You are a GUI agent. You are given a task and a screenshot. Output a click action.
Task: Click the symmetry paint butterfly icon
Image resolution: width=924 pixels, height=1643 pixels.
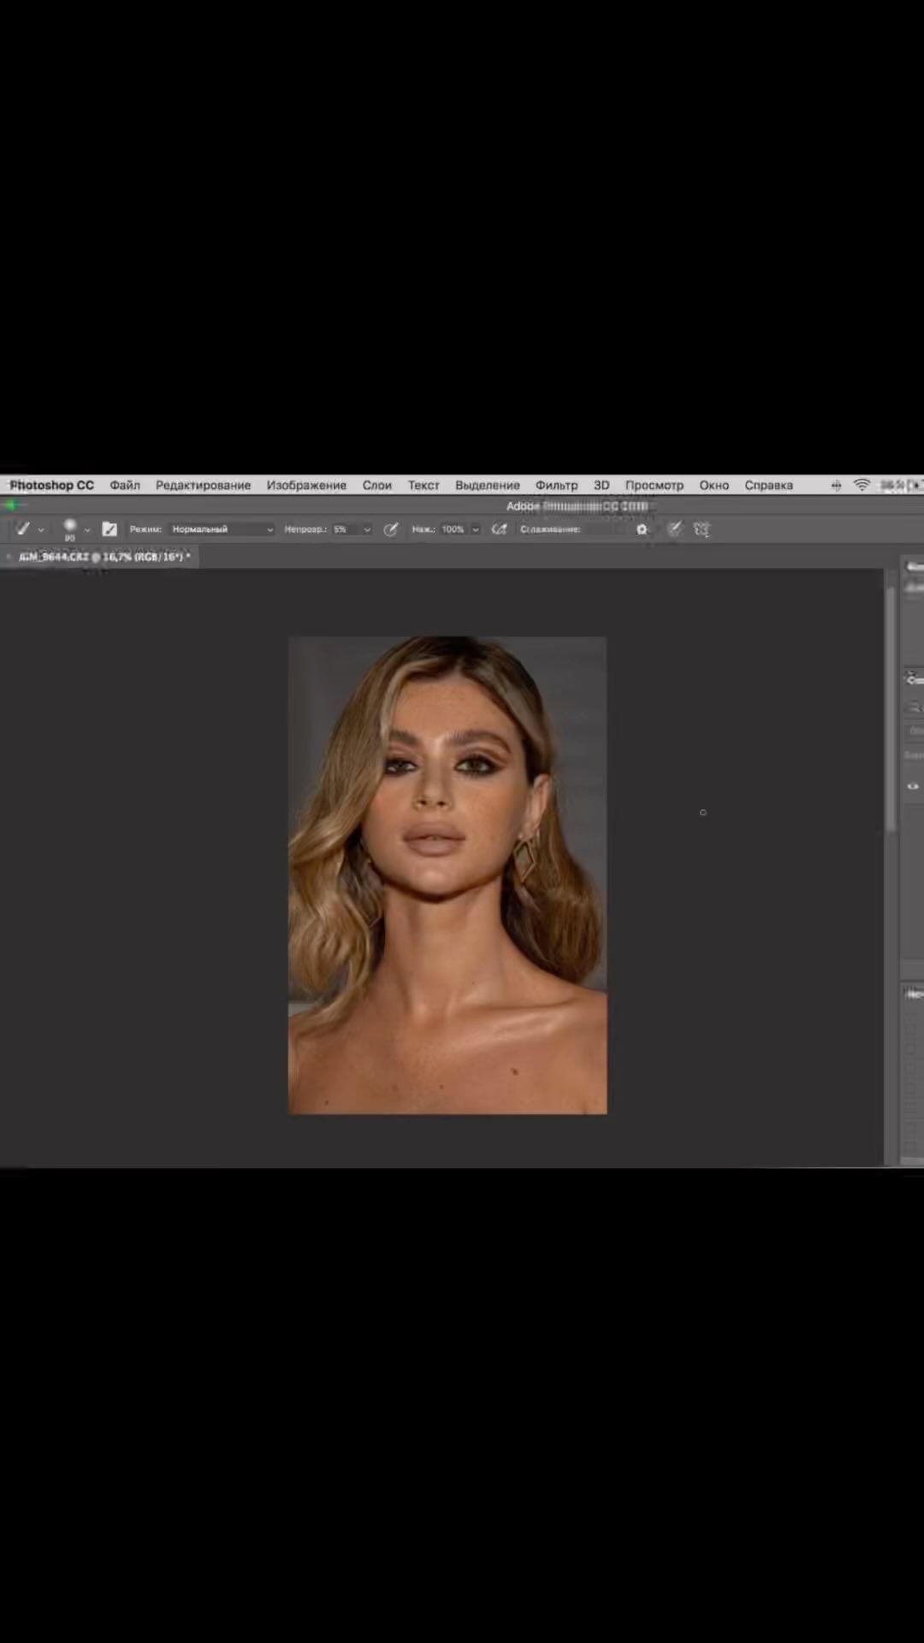point(702,530)
